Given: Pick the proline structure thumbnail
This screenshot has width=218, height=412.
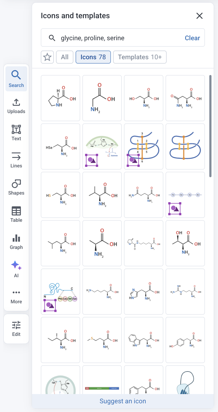Looking at the screenshot, I should click(x=60, y=98).
